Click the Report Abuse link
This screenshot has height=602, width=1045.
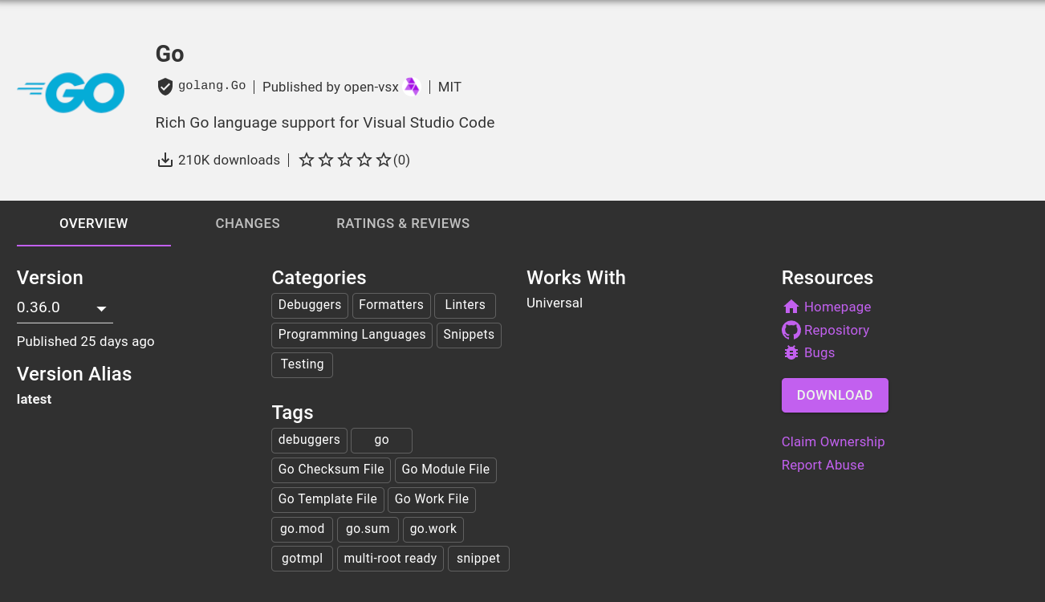click(823, 465)
